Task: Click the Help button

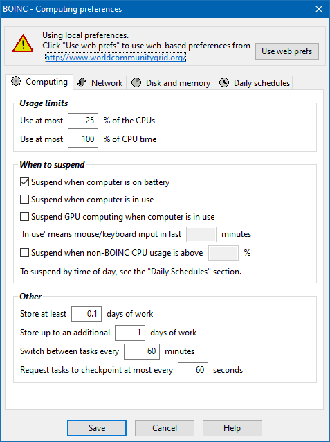Action: click(x=232, y=428)
